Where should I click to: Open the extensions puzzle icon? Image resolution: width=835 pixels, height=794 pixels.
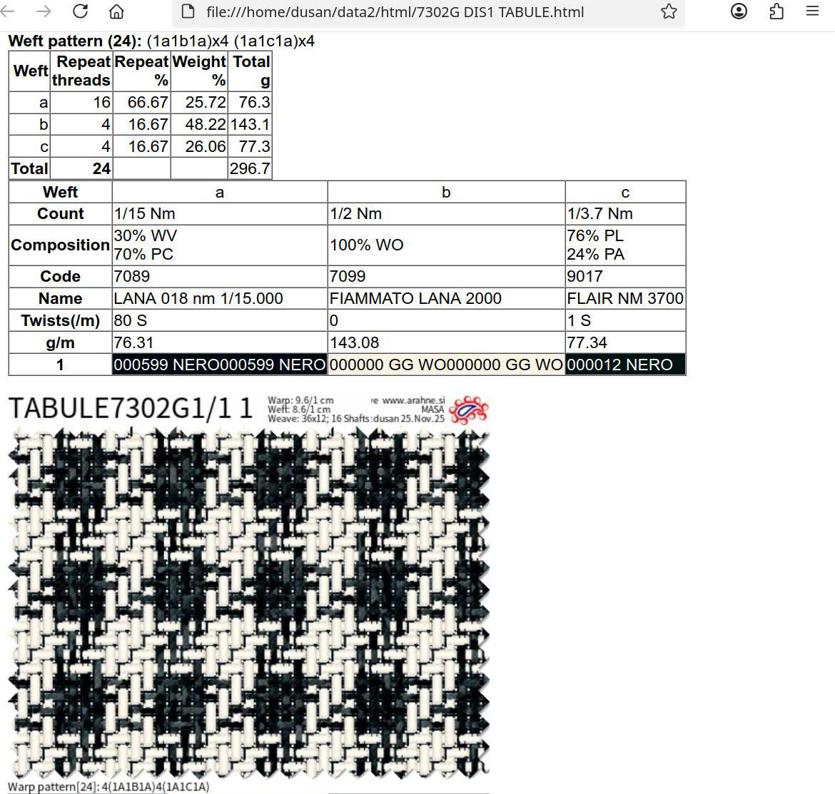776,11
